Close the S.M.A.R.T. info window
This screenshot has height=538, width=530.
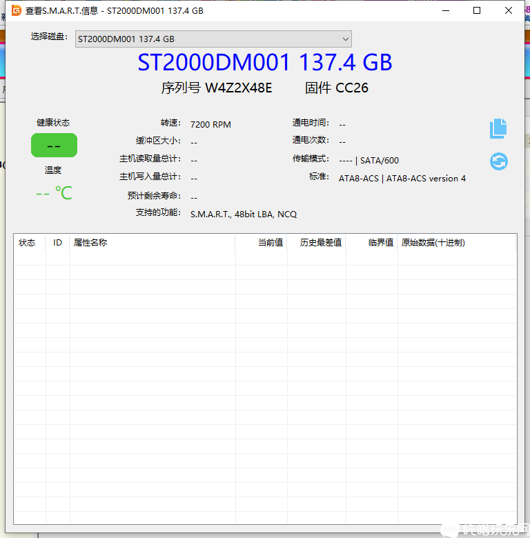[509, 10]
